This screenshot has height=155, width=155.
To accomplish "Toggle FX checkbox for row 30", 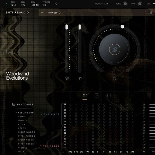I will 144,110.
